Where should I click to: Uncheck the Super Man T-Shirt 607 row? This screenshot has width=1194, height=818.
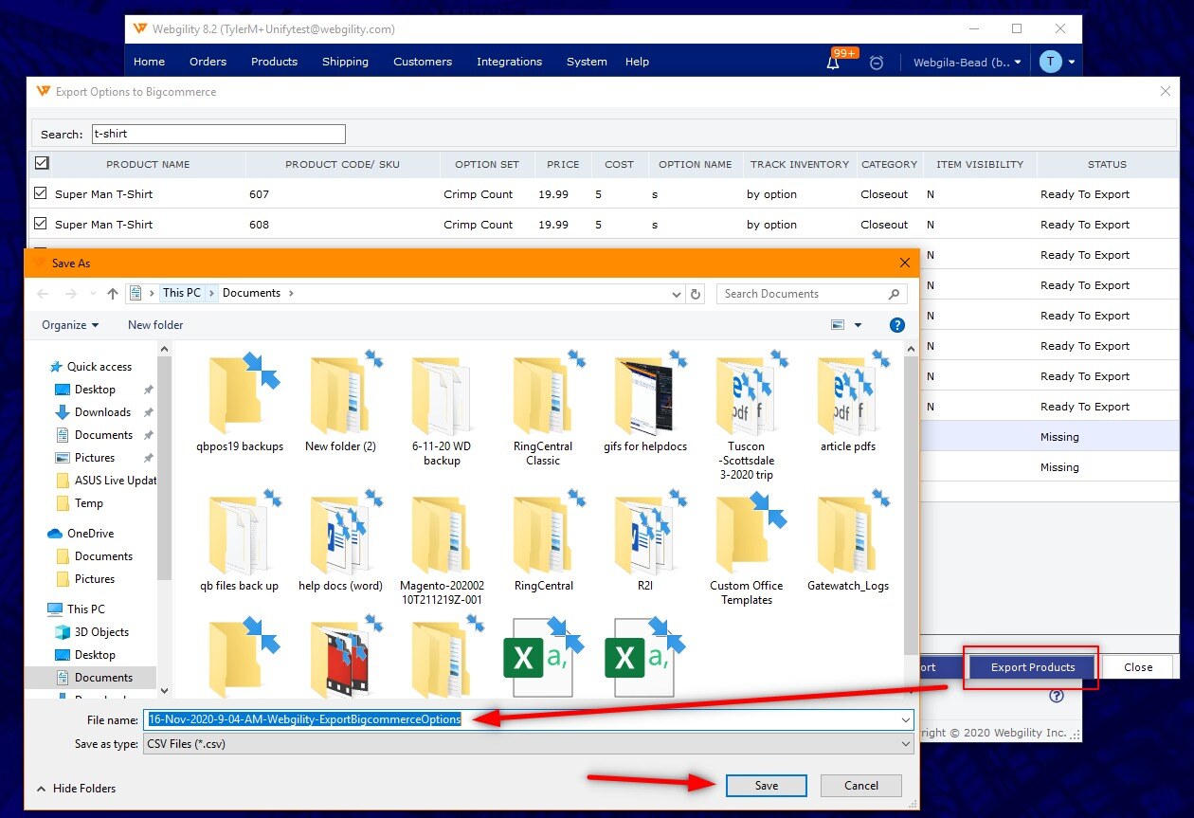[40, 193]
